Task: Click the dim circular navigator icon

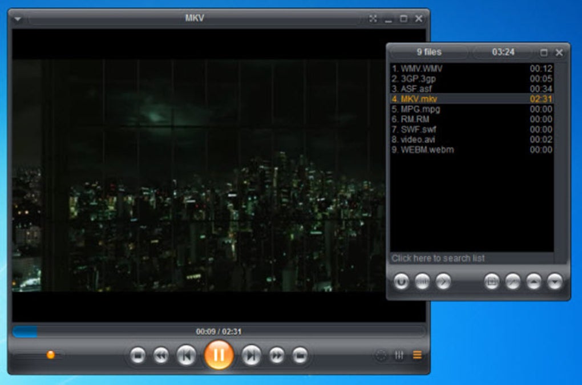Action: pos(381,355)
